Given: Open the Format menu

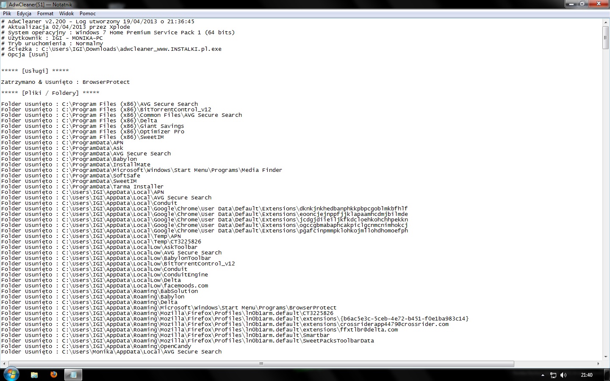Looking at the screenshot, I should [45, 14].
